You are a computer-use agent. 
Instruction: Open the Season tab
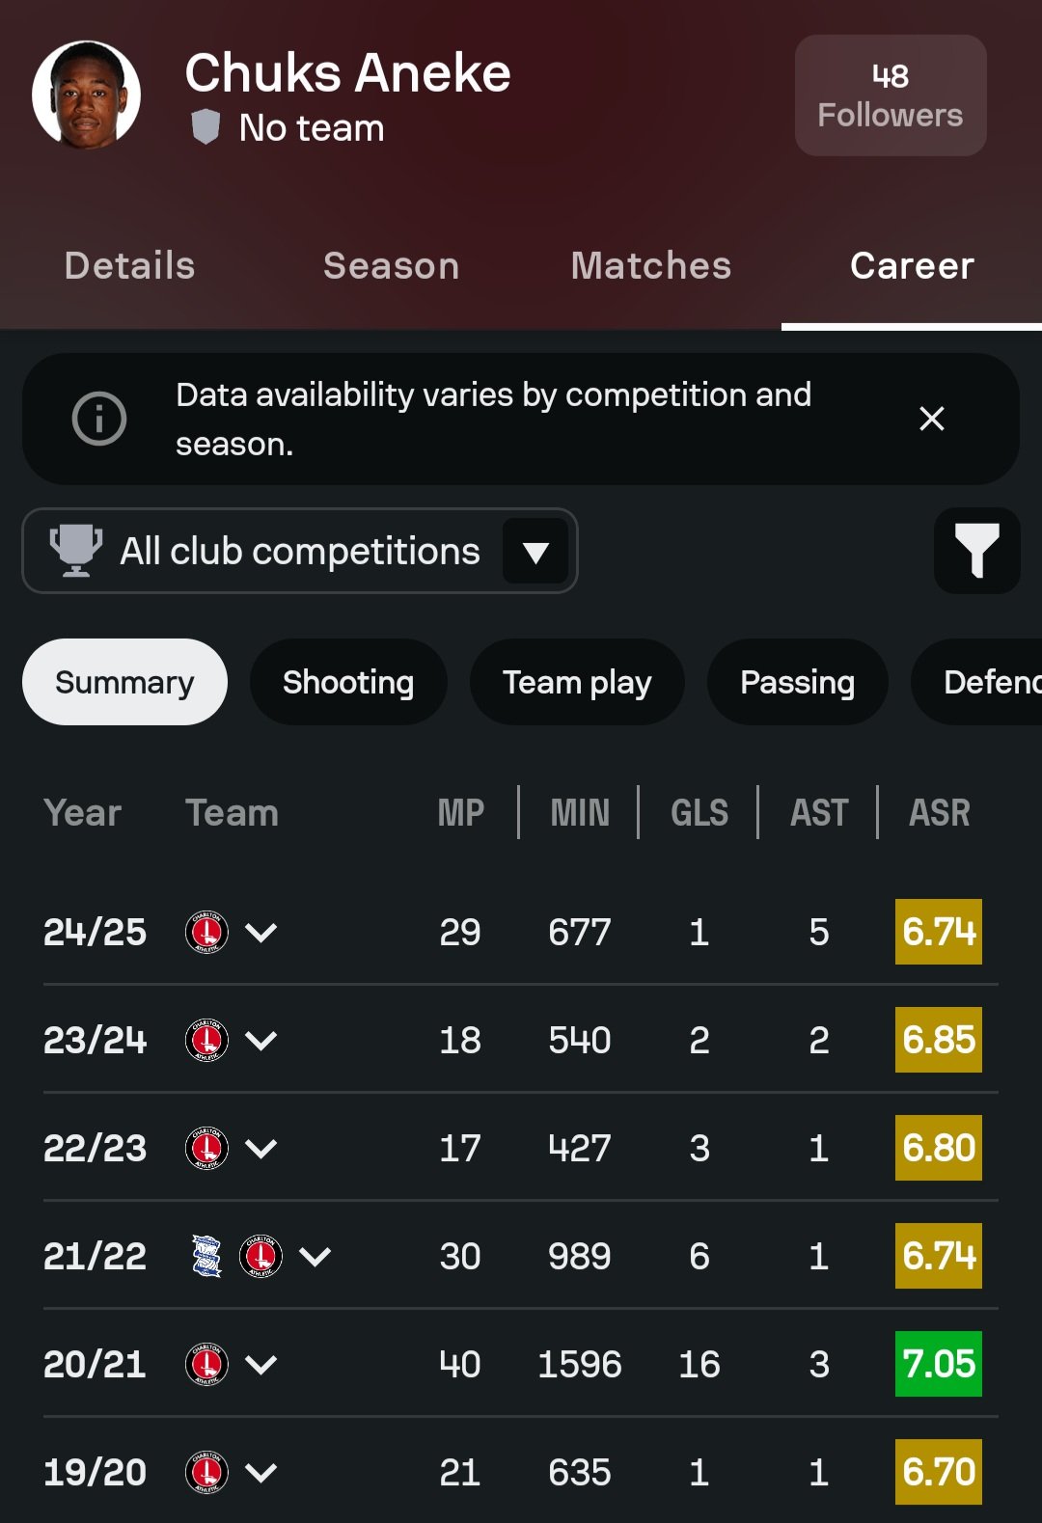[391, 265]
